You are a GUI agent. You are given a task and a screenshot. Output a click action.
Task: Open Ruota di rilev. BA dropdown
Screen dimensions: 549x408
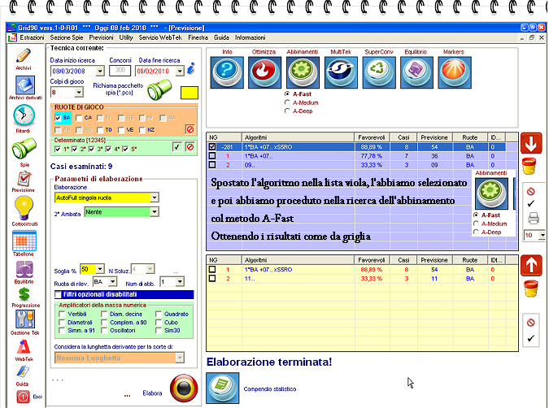(113, 282)
